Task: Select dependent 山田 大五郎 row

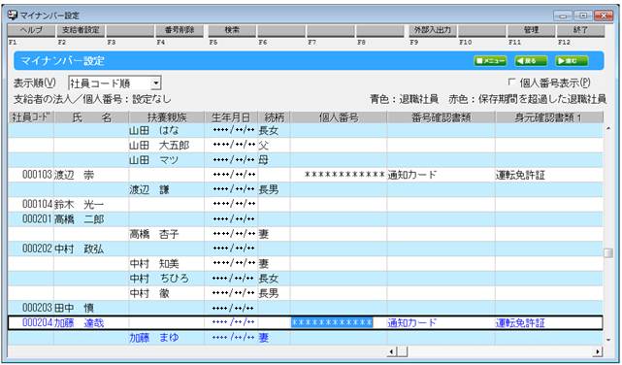Action: 306,146
